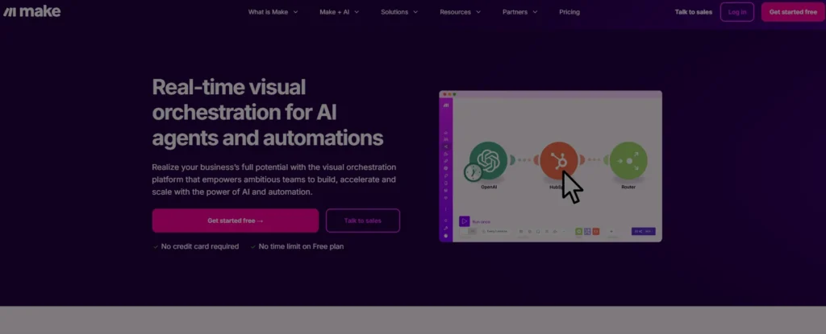Click the Make logo in header
The image size is (826, 334).
tap(31, 11)
